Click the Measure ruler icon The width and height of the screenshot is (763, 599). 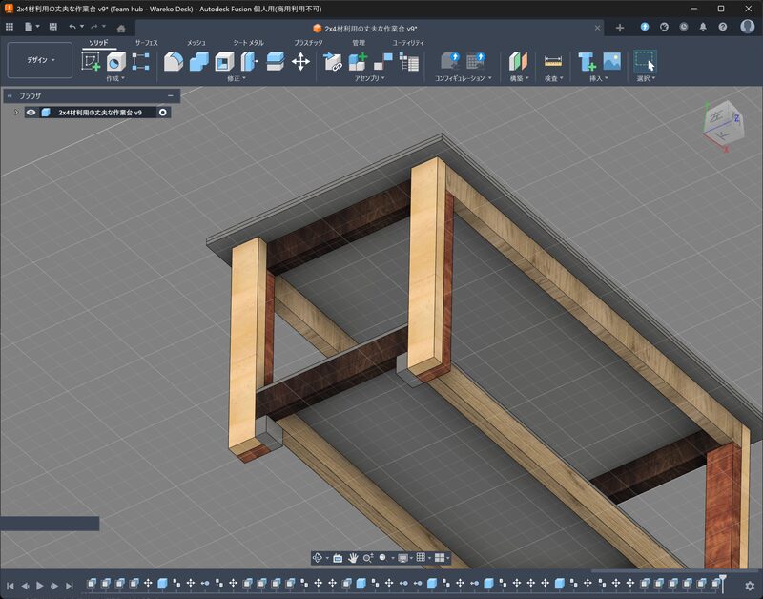coord(552,62)
